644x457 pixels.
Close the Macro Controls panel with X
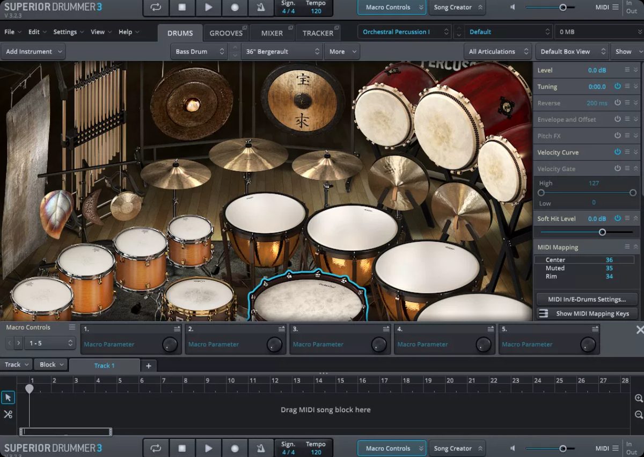(x=639, y=330)
